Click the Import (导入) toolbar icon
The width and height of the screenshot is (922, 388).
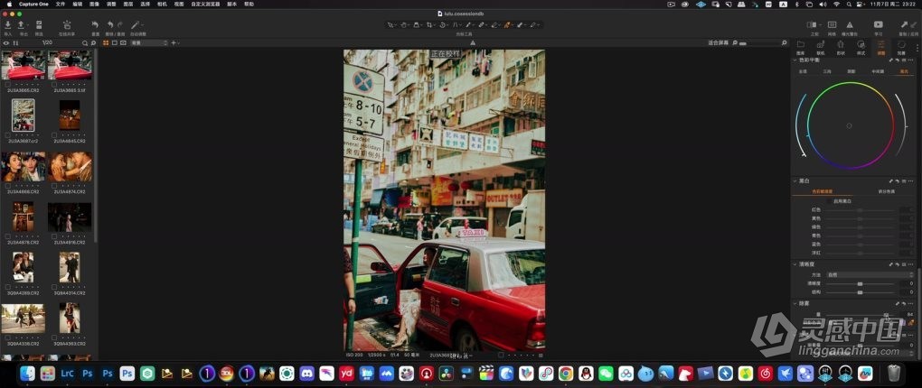(x=8, y=25)
